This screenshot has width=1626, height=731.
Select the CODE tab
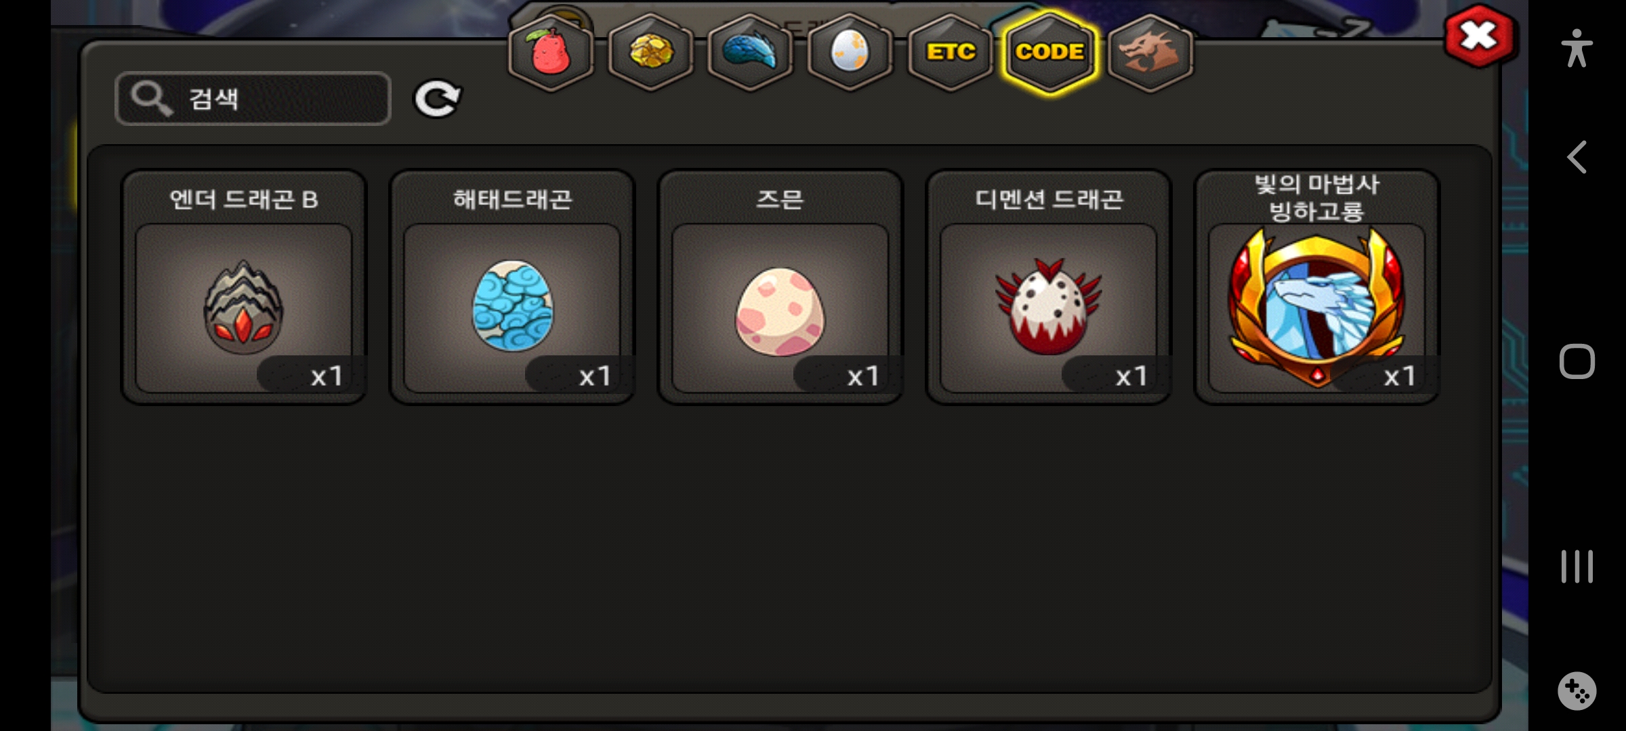tap(1049, 53)
